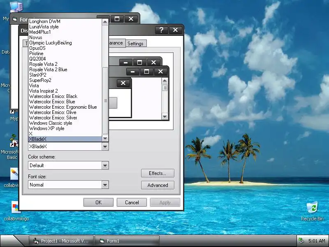Click style list scrollbar down arrow

(105, 139)
